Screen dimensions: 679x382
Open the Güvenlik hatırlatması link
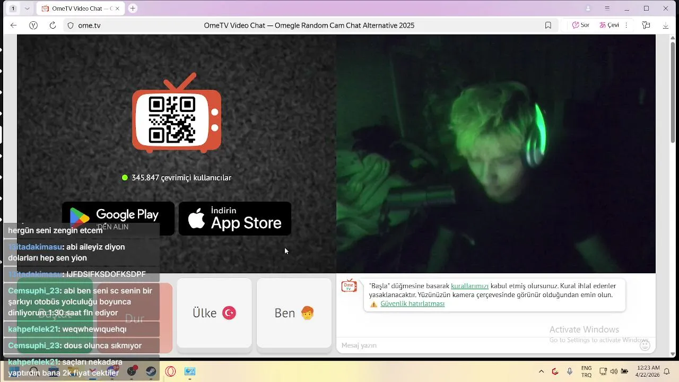point(412,304)
